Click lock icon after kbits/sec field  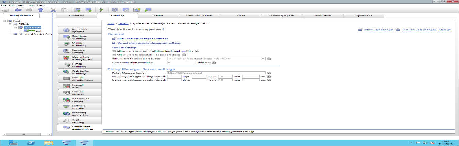tap(214, 63)
